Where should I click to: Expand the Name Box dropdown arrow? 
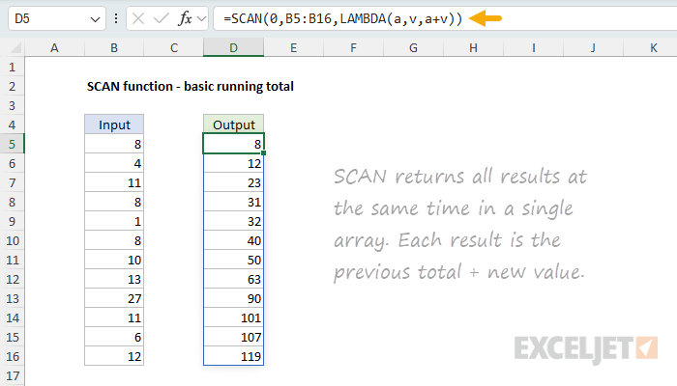[x=93, y=18]
